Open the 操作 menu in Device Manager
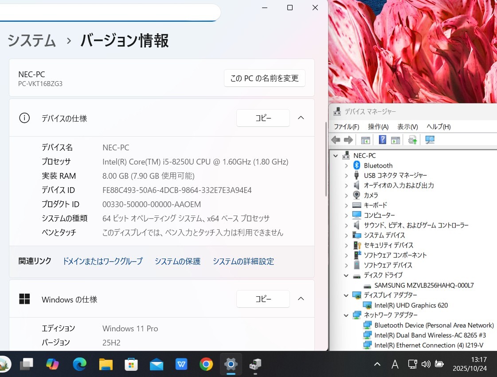Viewport: 497px width, 377px height. pyautogui.click(x=378, y=126)
